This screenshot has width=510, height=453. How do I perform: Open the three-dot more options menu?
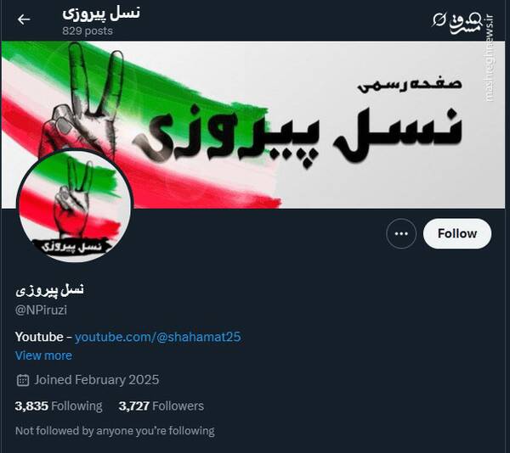[401, 233]
